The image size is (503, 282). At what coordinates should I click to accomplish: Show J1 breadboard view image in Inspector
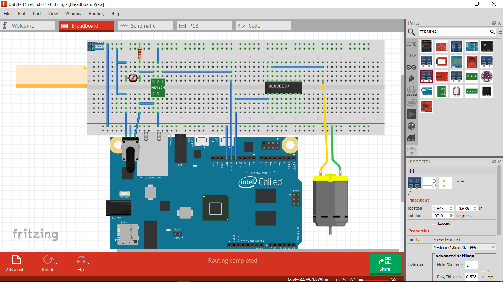pyautogui.click(x=414, y=183)
